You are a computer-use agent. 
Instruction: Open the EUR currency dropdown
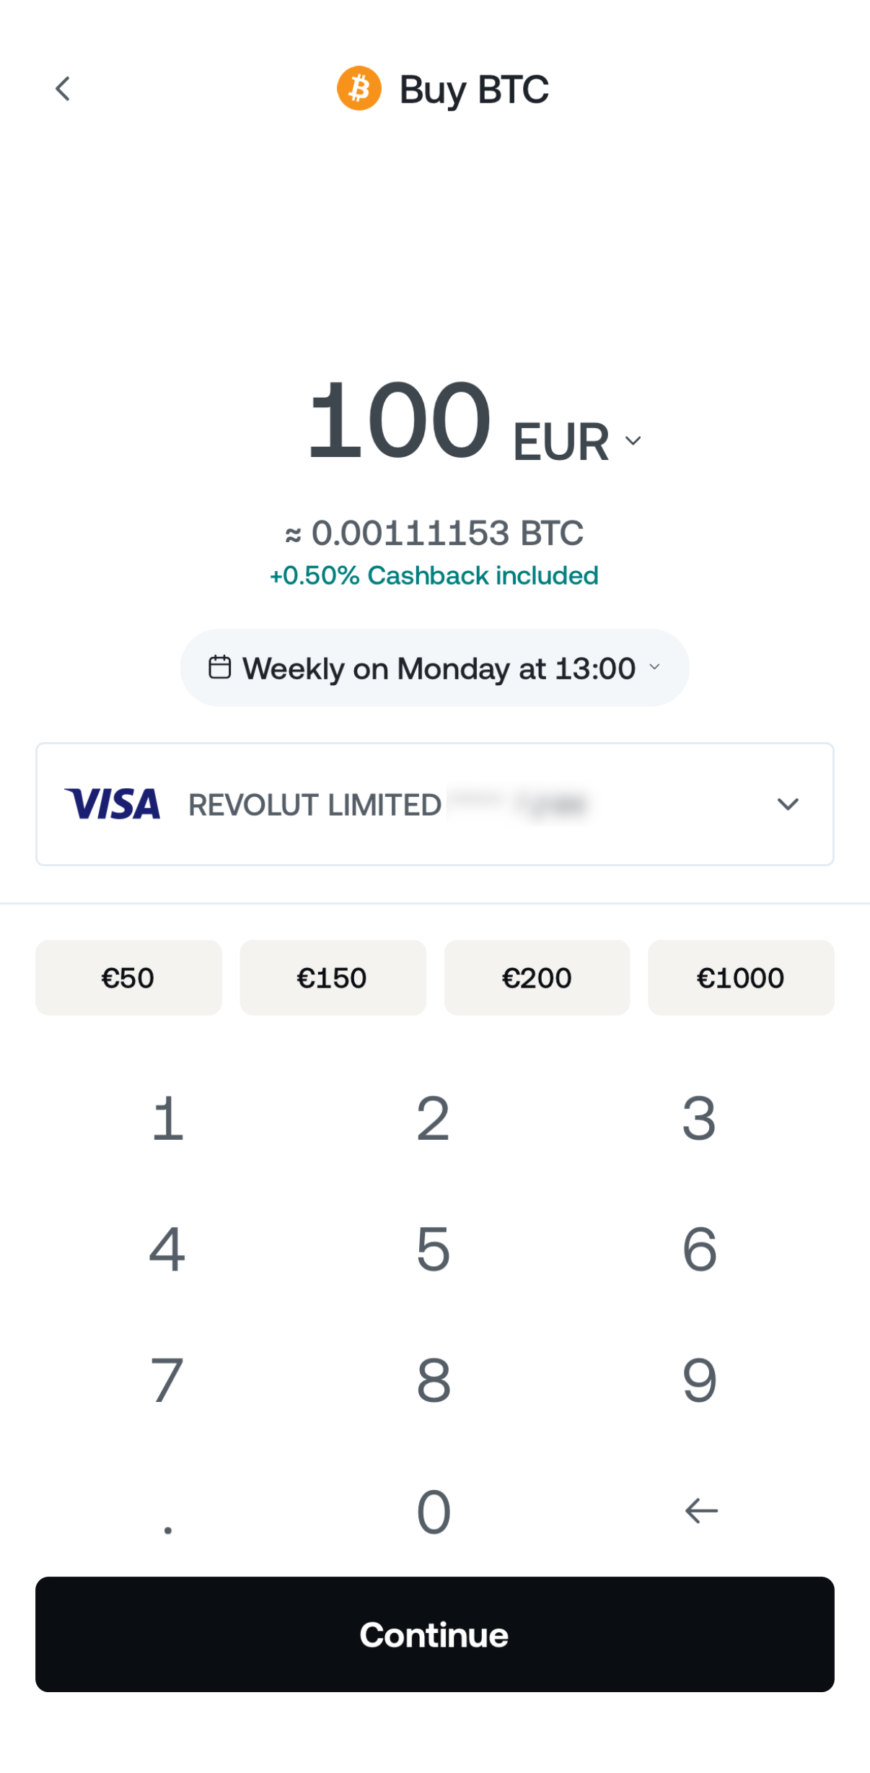pyautogui.click(x=577, y=441)
